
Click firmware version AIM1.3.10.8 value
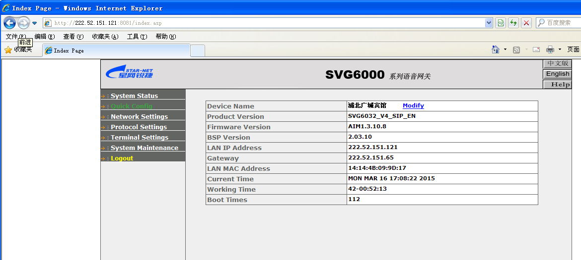coord(367,126)
